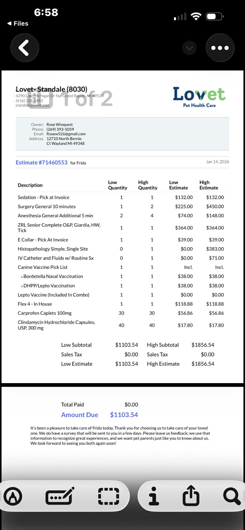Tap standale@lovet.com email address
This screenshot has height=530, width=245.
click(x=32, y=105)
